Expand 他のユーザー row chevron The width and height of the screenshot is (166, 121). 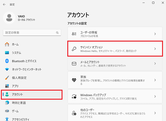tap(155, 113)
